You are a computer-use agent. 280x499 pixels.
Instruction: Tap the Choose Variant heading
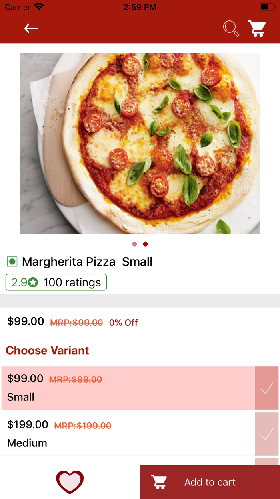[47, 350]
